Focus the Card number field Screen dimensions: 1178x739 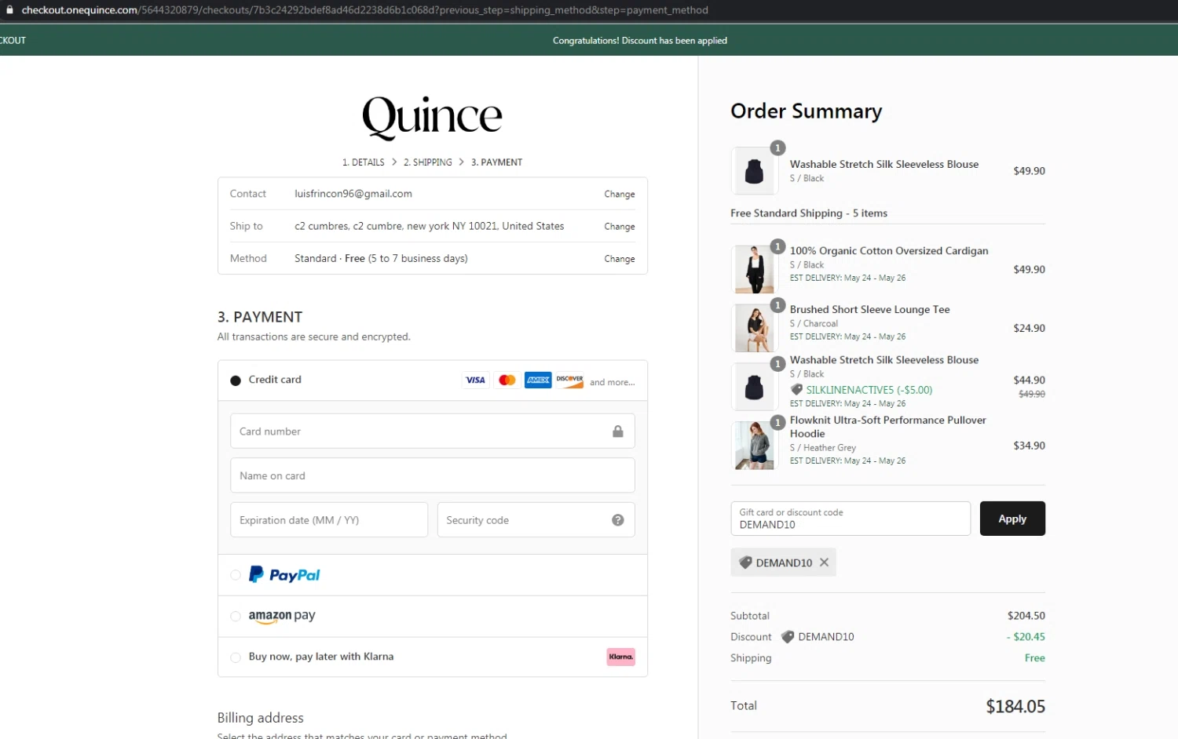432,431
